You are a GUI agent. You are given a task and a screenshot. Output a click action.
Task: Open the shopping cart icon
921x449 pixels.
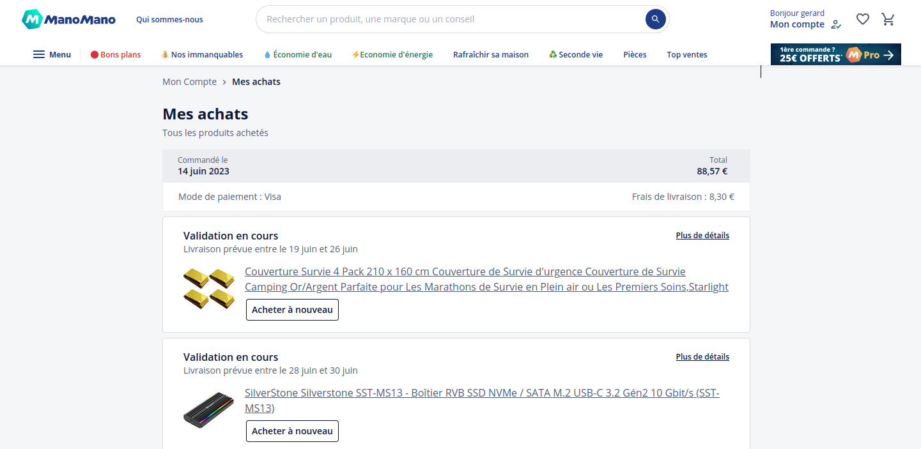tap(888, 19)
